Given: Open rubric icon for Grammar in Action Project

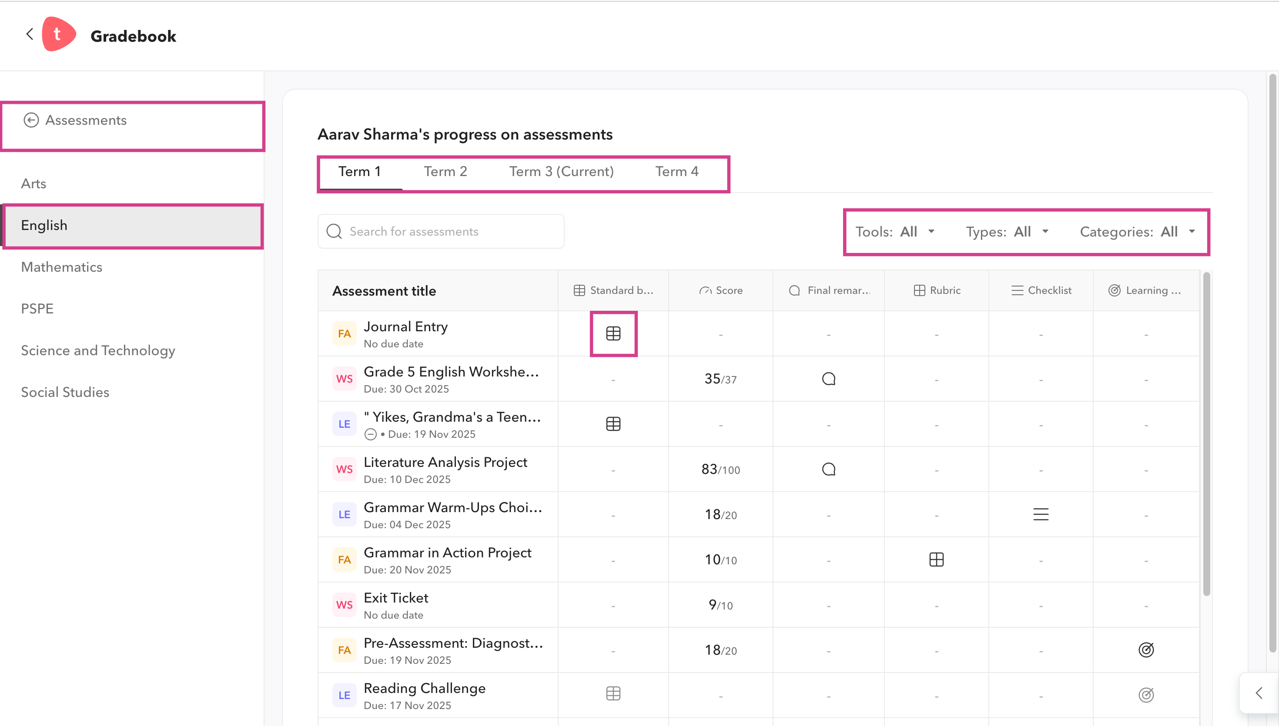Looking at the screenshot, I should (936, 559).
